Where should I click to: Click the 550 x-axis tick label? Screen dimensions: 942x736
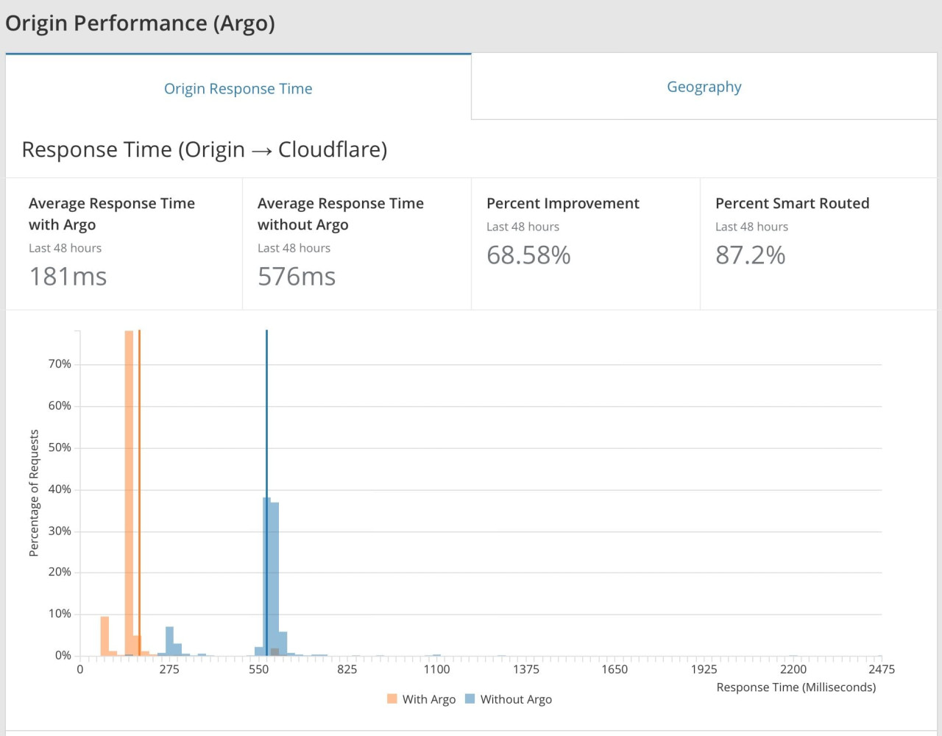pos(258,669)
